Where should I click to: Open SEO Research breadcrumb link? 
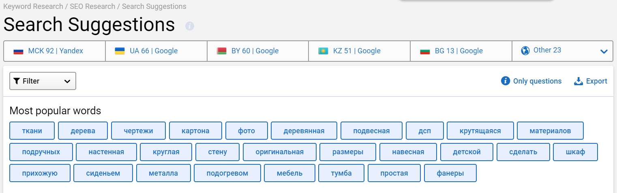[92, 6]
